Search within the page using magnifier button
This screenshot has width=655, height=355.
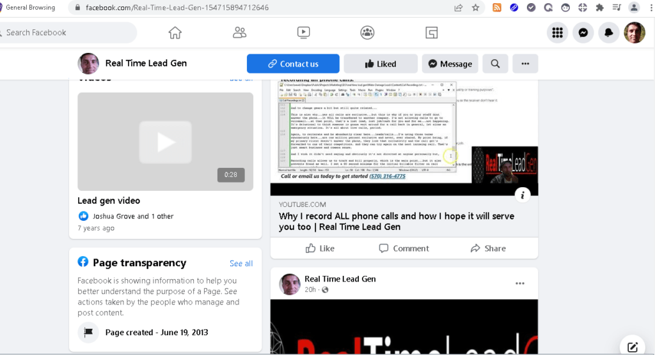495,63
